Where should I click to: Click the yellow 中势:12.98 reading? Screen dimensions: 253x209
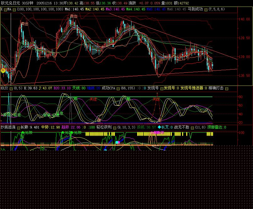click(51, 128)
